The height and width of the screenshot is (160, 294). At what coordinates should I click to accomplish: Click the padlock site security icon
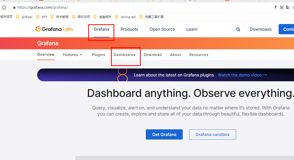click(x=14, y=7)
